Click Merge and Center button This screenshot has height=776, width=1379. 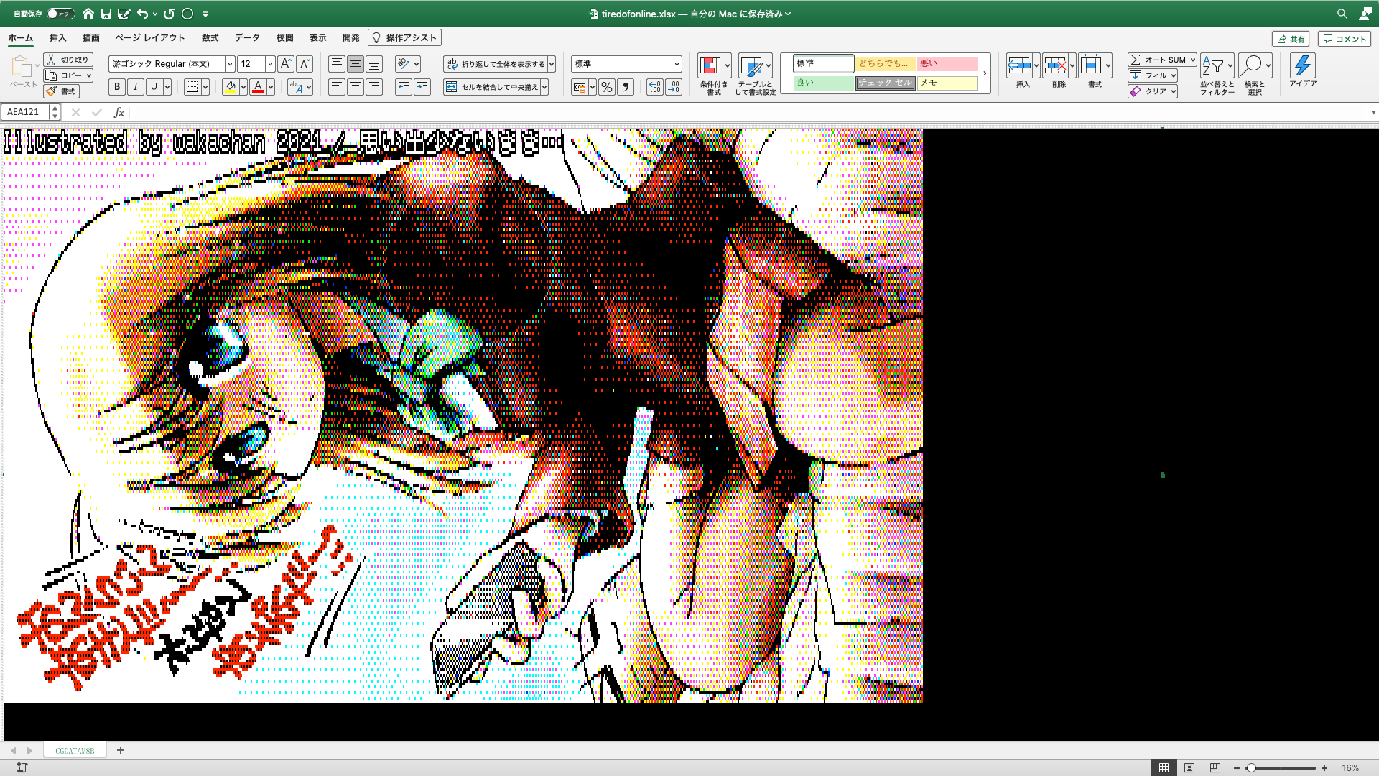click(492, 87)
